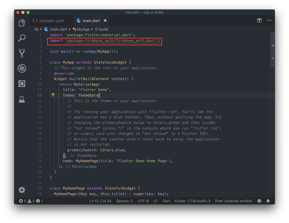This screenshot has height=223, width=289.
Task: Click main.dart in the breadcrumb
Action: pyautogui.click(x=59, y=29)
